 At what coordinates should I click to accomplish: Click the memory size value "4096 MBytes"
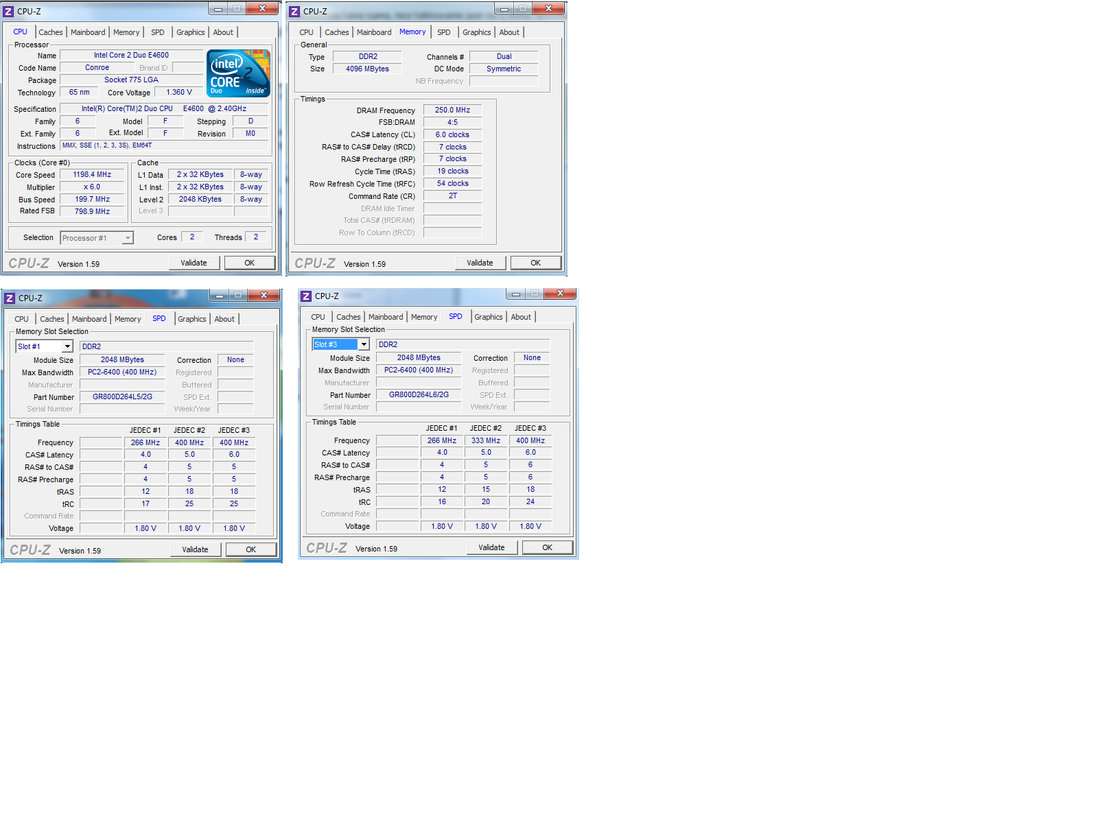pyautogui.click(x=368, y=69)
